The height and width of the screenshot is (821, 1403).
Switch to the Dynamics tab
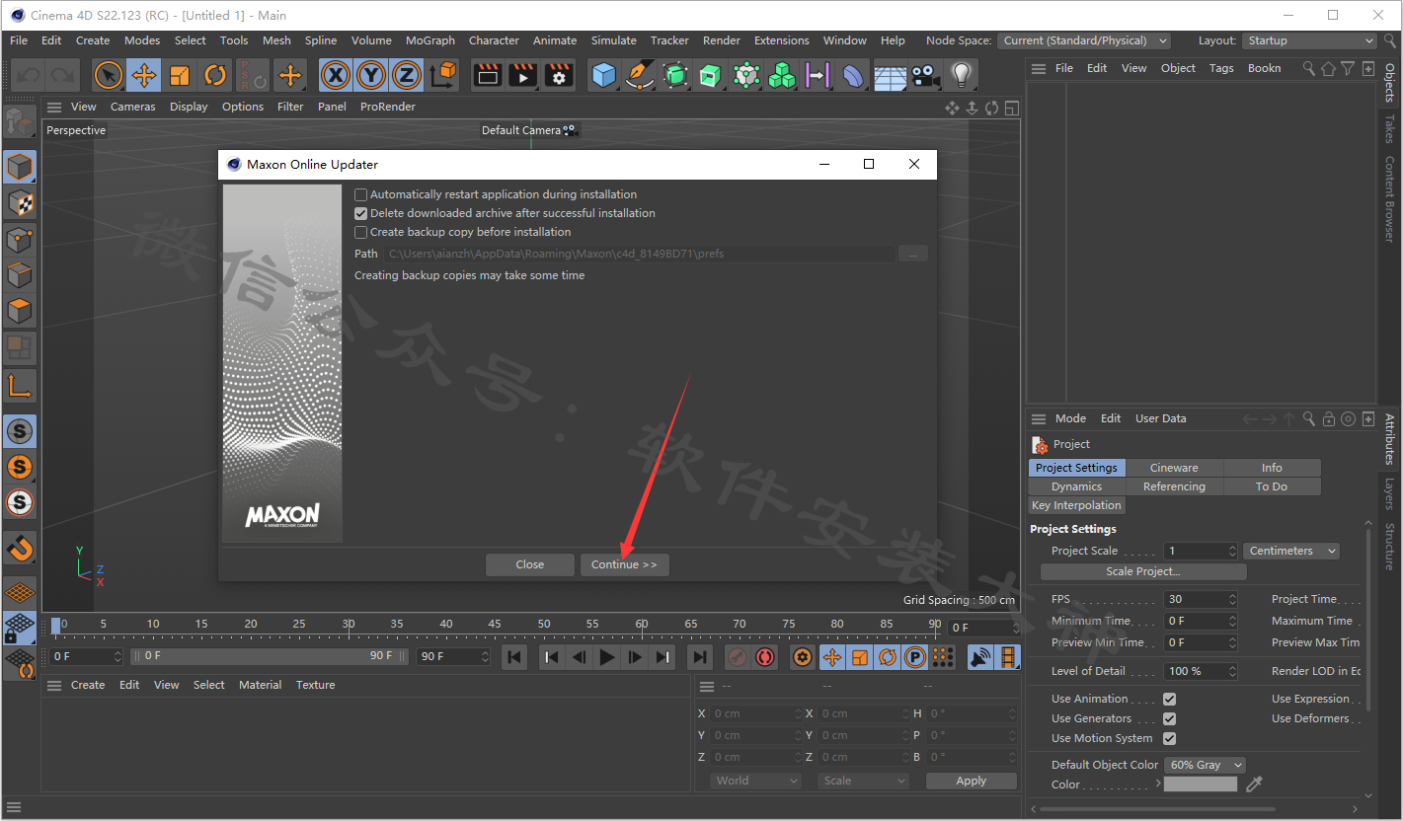pyautogui.click(x=1076, y=486)
